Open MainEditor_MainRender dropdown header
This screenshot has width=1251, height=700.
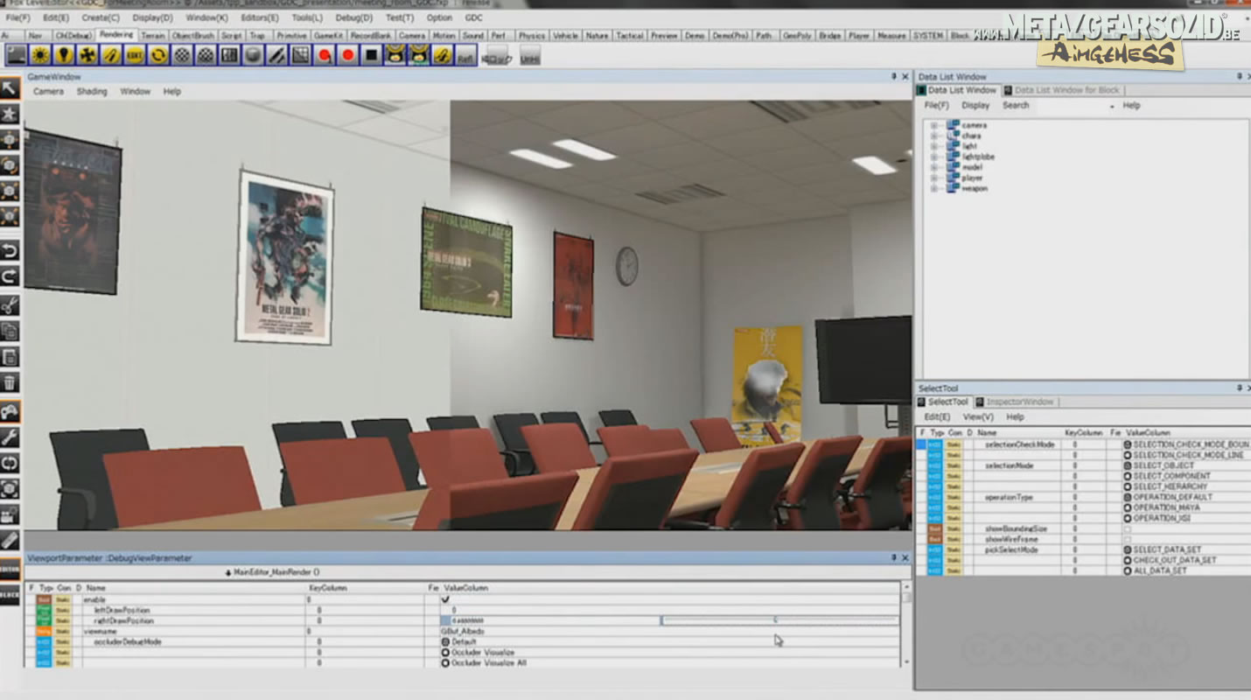click(x=272, y=572)
